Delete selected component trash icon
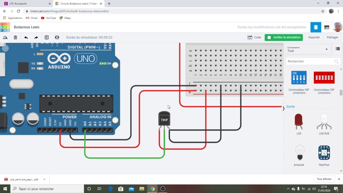The image size is (343, 193). pos(15,38)
